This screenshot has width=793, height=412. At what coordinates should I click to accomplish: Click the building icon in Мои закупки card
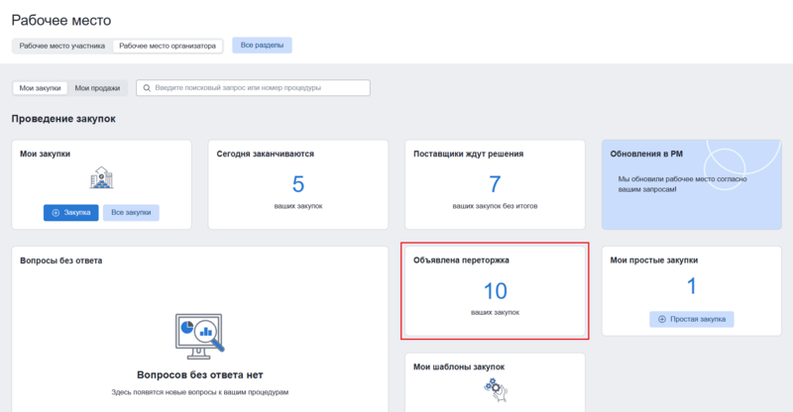102,179
